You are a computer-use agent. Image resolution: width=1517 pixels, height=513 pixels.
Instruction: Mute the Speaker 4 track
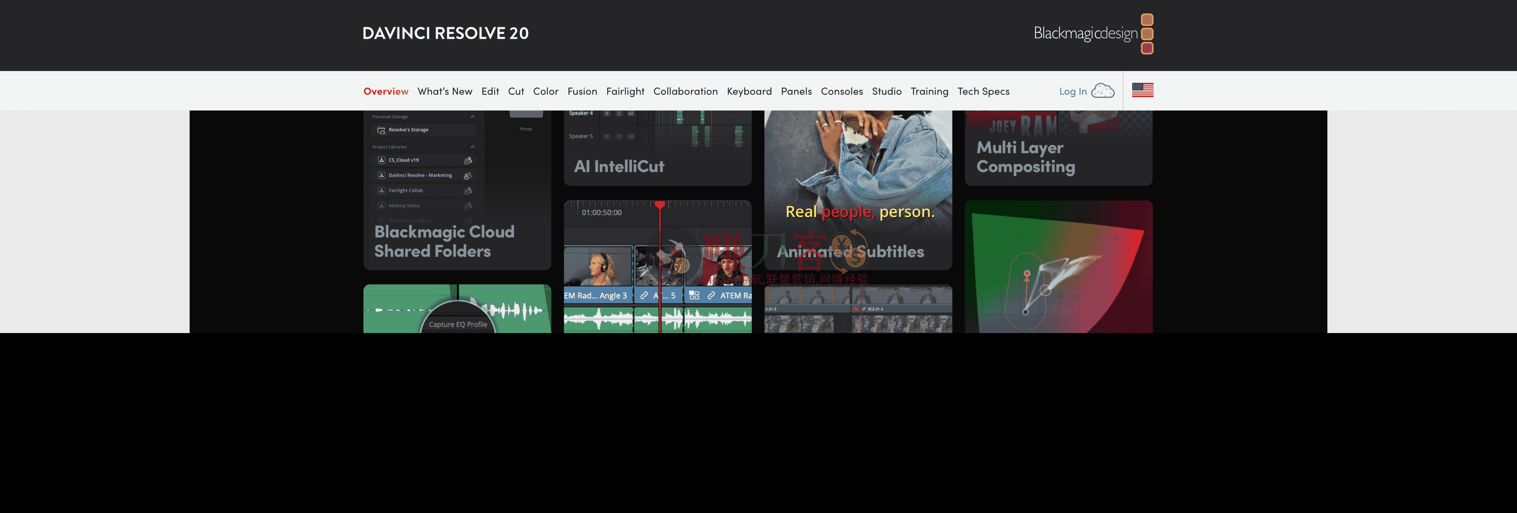click(x=630, y=114)
